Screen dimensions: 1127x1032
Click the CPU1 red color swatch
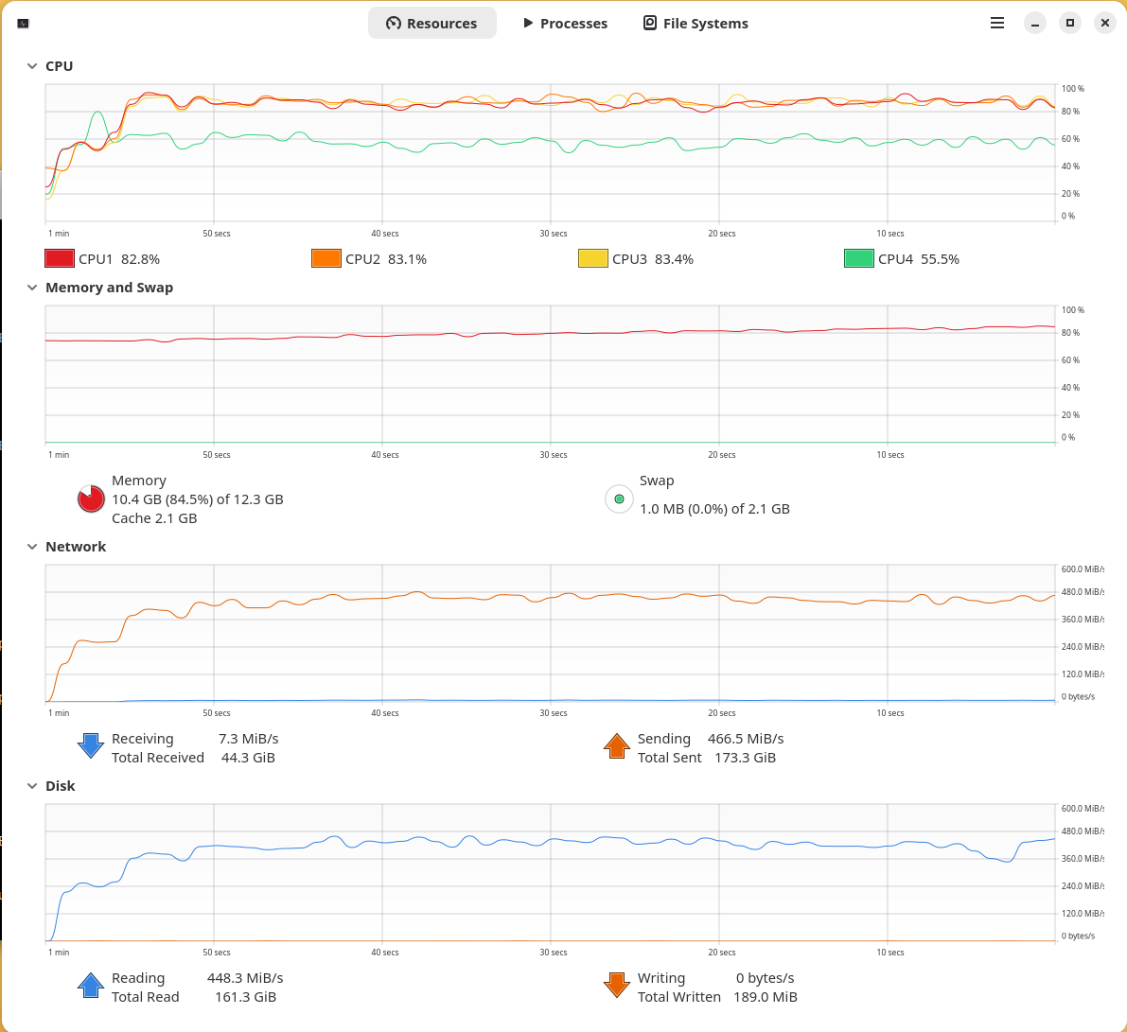click(59, 257)
